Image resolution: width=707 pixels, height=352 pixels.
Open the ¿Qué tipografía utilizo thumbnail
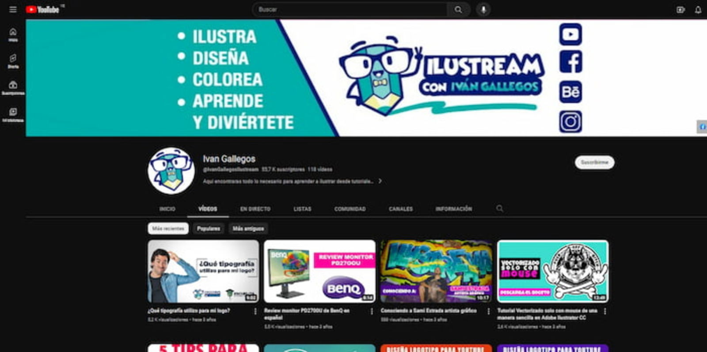pos(204,271)
